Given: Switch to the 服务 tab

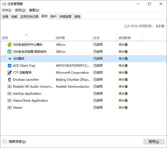Looking at the screenshot, I should click(77, 16).
